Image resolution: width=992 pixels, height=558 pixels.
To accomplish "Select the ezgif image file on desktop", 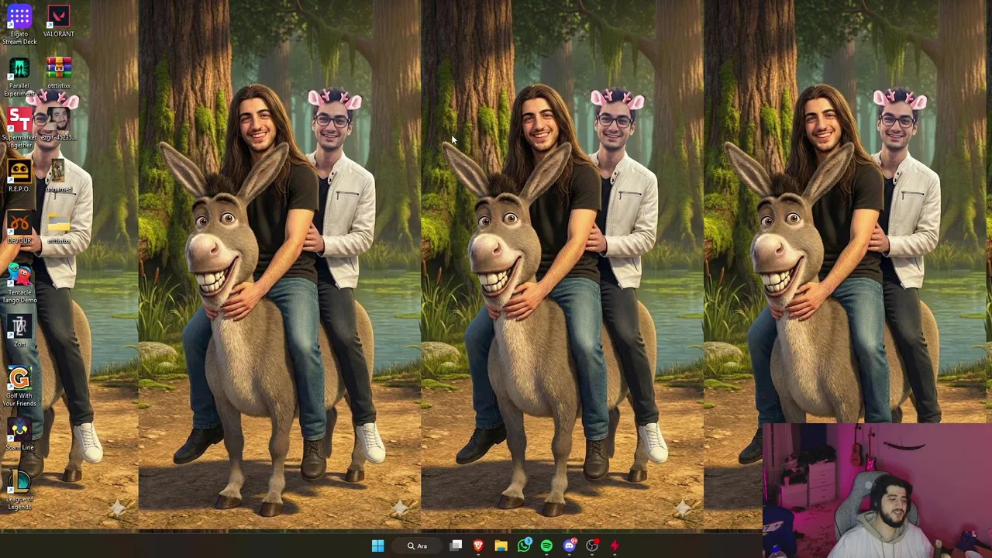I will click(x=59, y=125).
